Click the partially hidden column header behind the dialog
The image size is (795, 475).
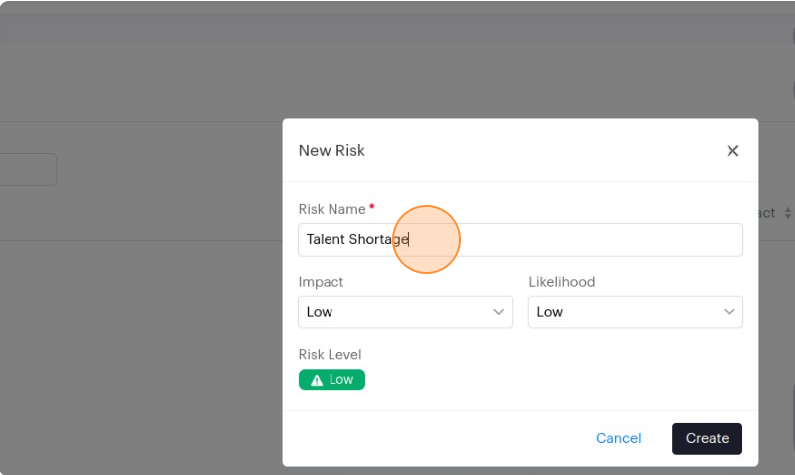pyautogui.click(x=767, y=213)
